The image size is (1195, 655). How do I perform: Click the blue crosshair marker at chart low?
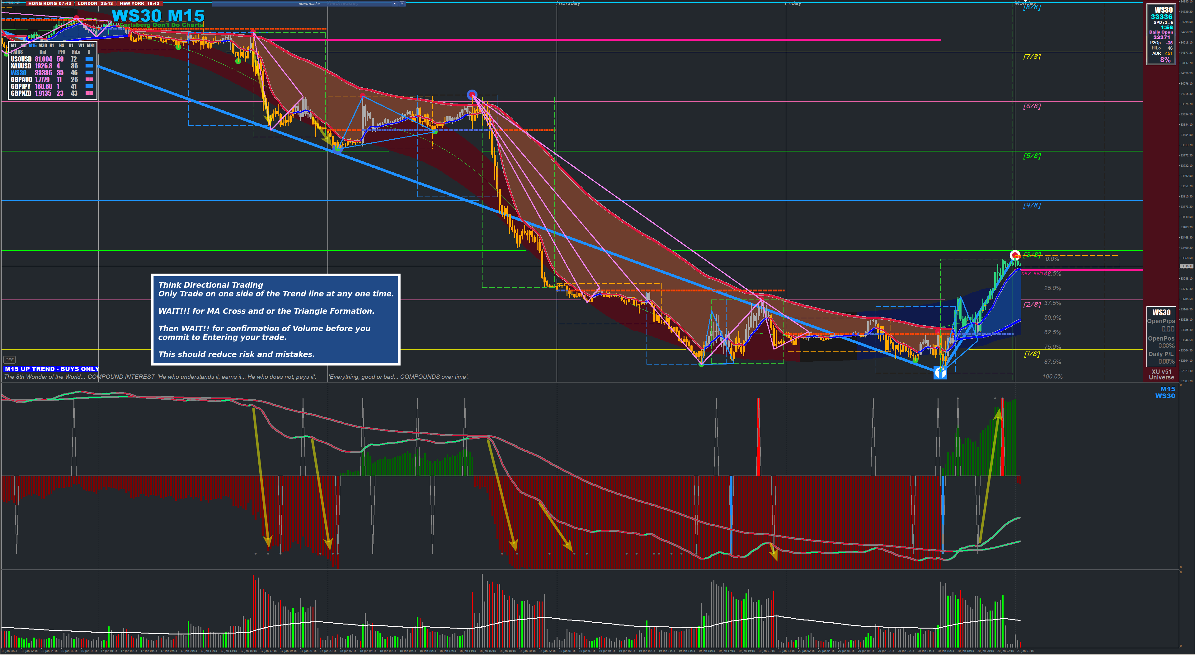pos(940,372)
